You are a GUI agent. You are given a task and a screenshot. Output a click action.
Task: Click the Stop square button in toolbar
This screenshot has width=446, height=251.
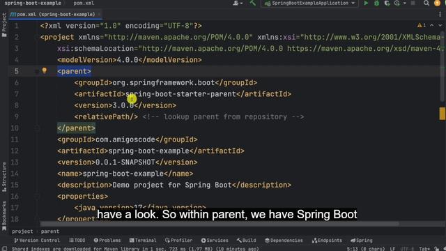click(x=413, y=3)
